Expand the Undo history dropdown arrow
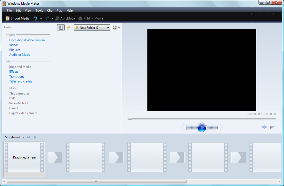 [x=41, y=18]
